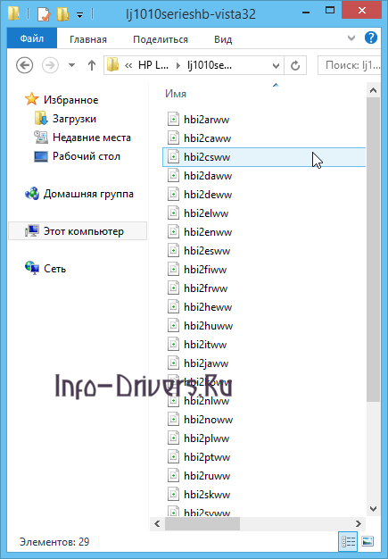Open the Help question mark icon
Screen dimensions: 388x559
point(371,38)
